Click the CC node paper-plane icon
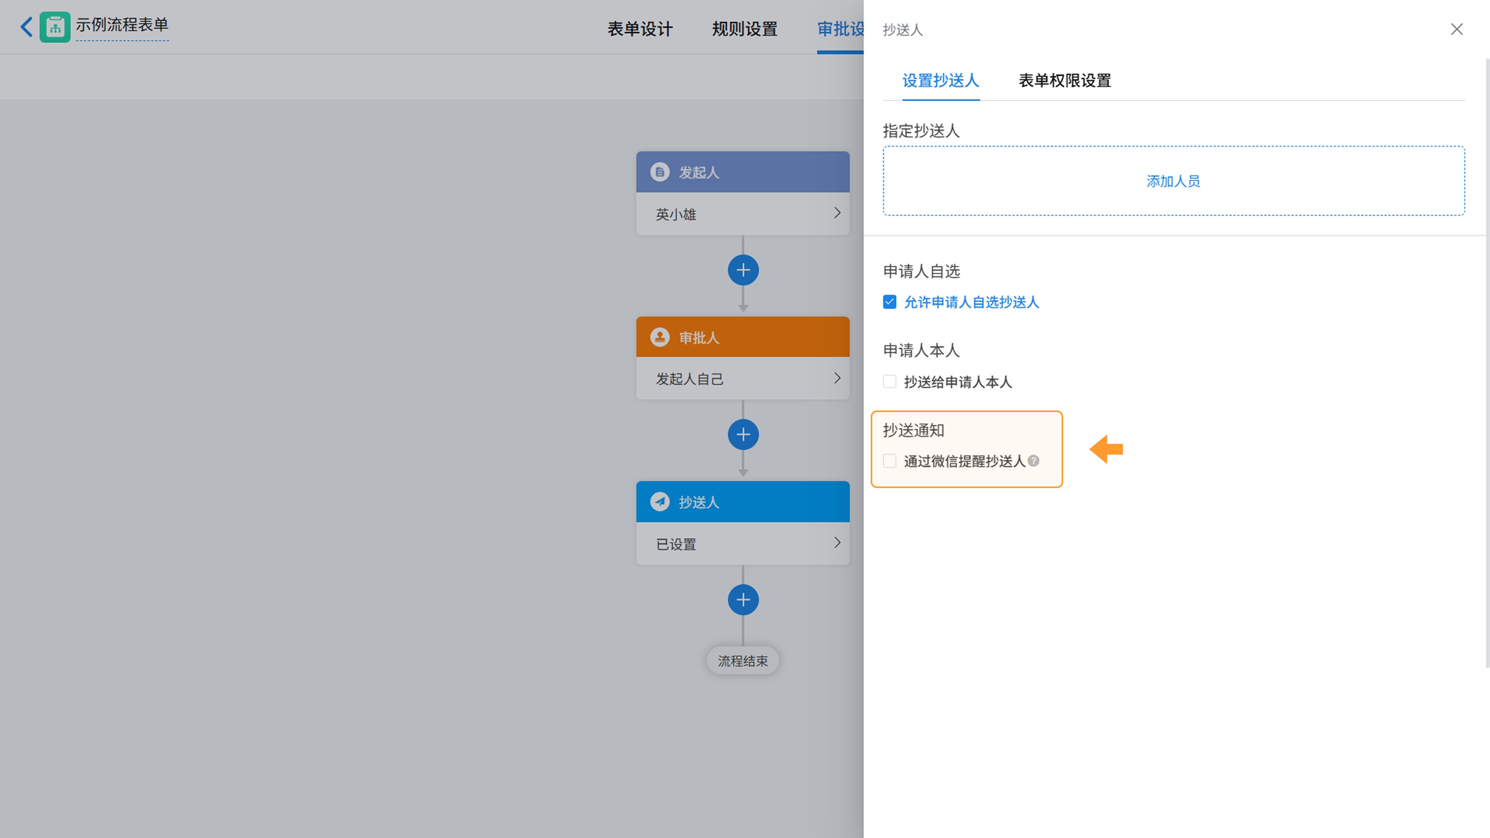 [x=659, y=501]
